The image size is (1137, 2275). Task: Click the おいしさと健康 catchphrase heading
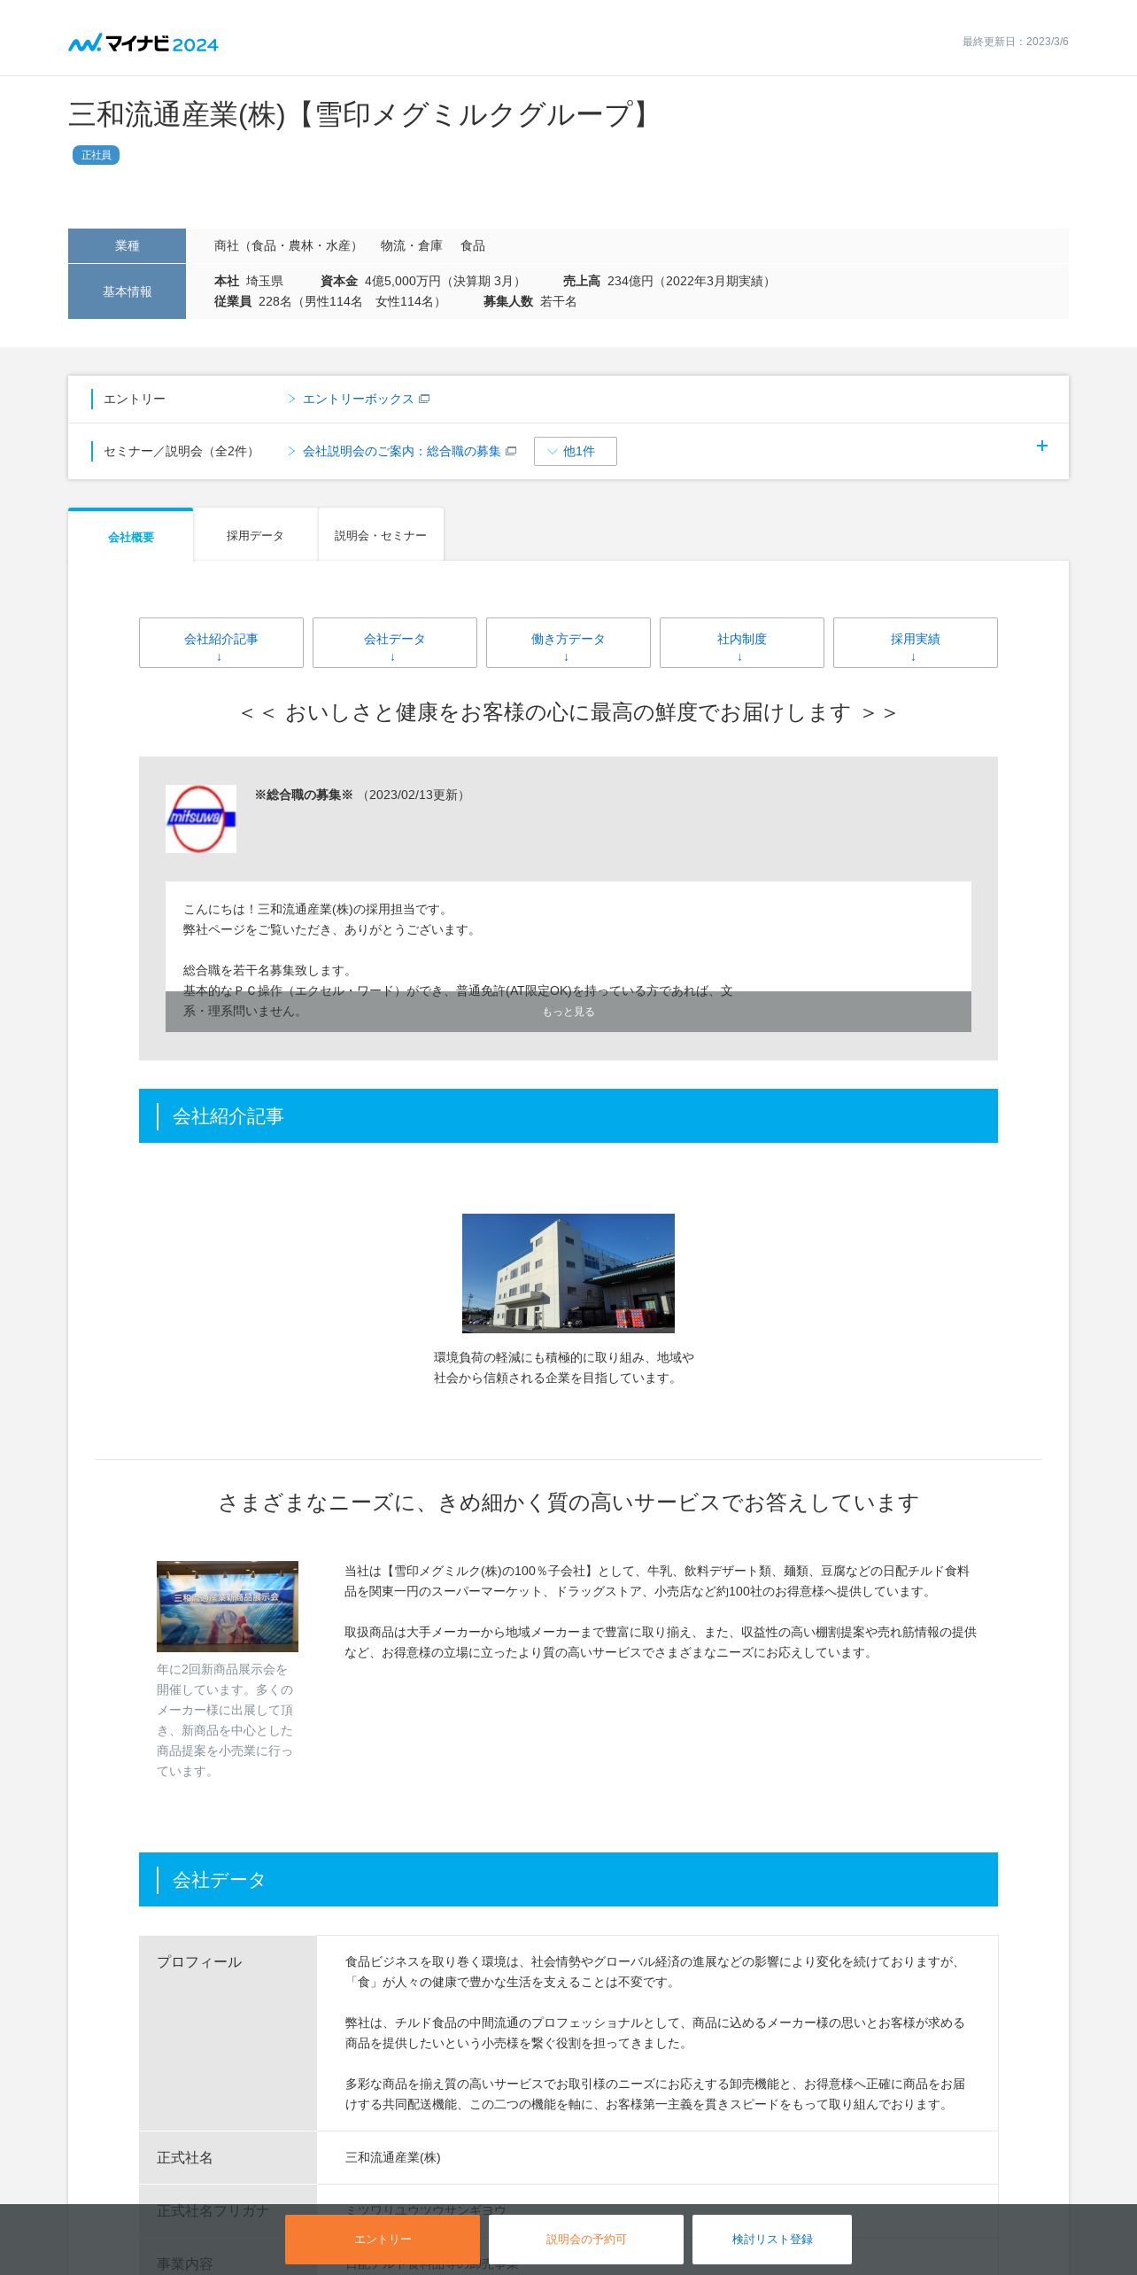click(x=568, y=712)
